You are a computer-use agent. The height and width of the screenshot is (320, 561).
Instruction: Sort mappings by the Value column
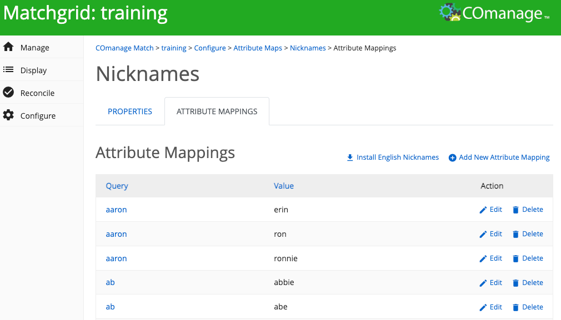tap(283, 185)
